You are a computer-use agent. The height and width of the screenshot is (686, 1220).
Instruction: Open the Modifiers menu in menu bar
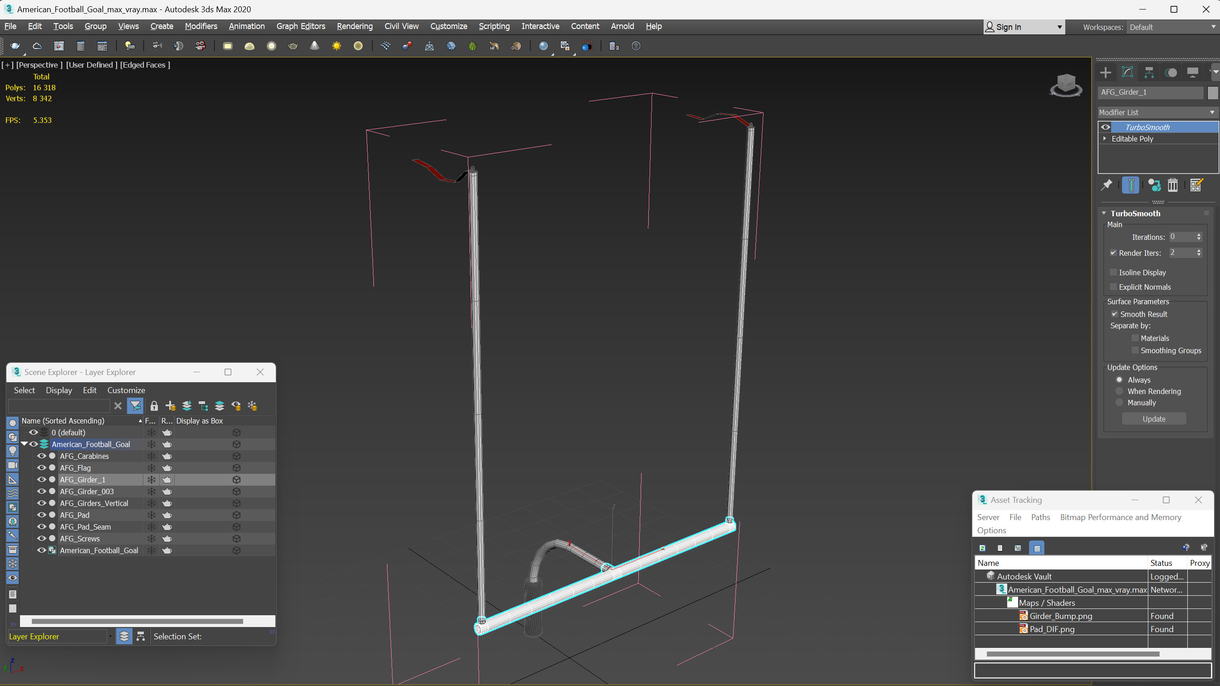click(201, 26)
